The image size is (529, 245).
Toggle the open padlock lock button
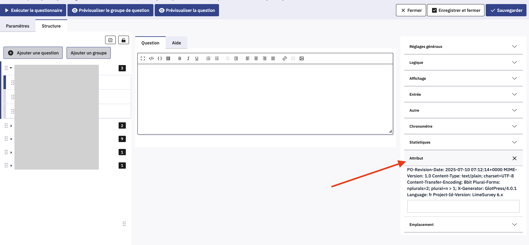124,40
